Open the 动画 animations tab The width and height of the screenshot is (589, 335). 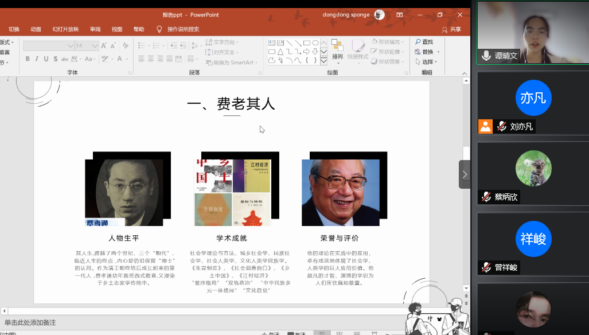36,29
